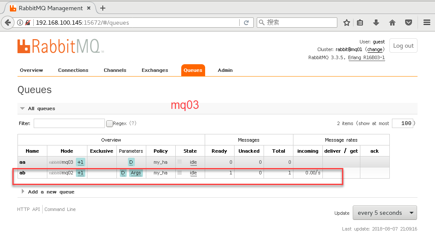The height and width of the screenshot is (242, 435).
Task: Close the RabbitMQ Management tab
Action: tap(89, 8)
